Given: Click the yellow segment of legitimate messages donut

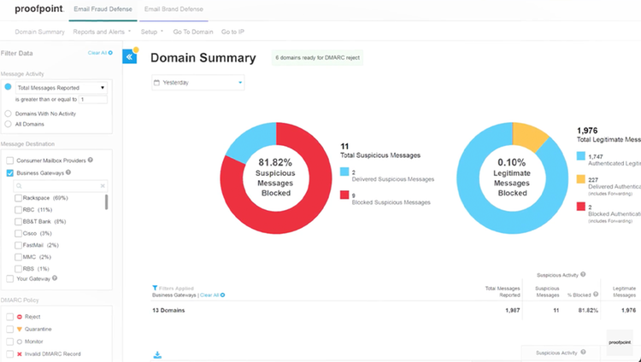Looking at the screenshot, I should (526, 137).
